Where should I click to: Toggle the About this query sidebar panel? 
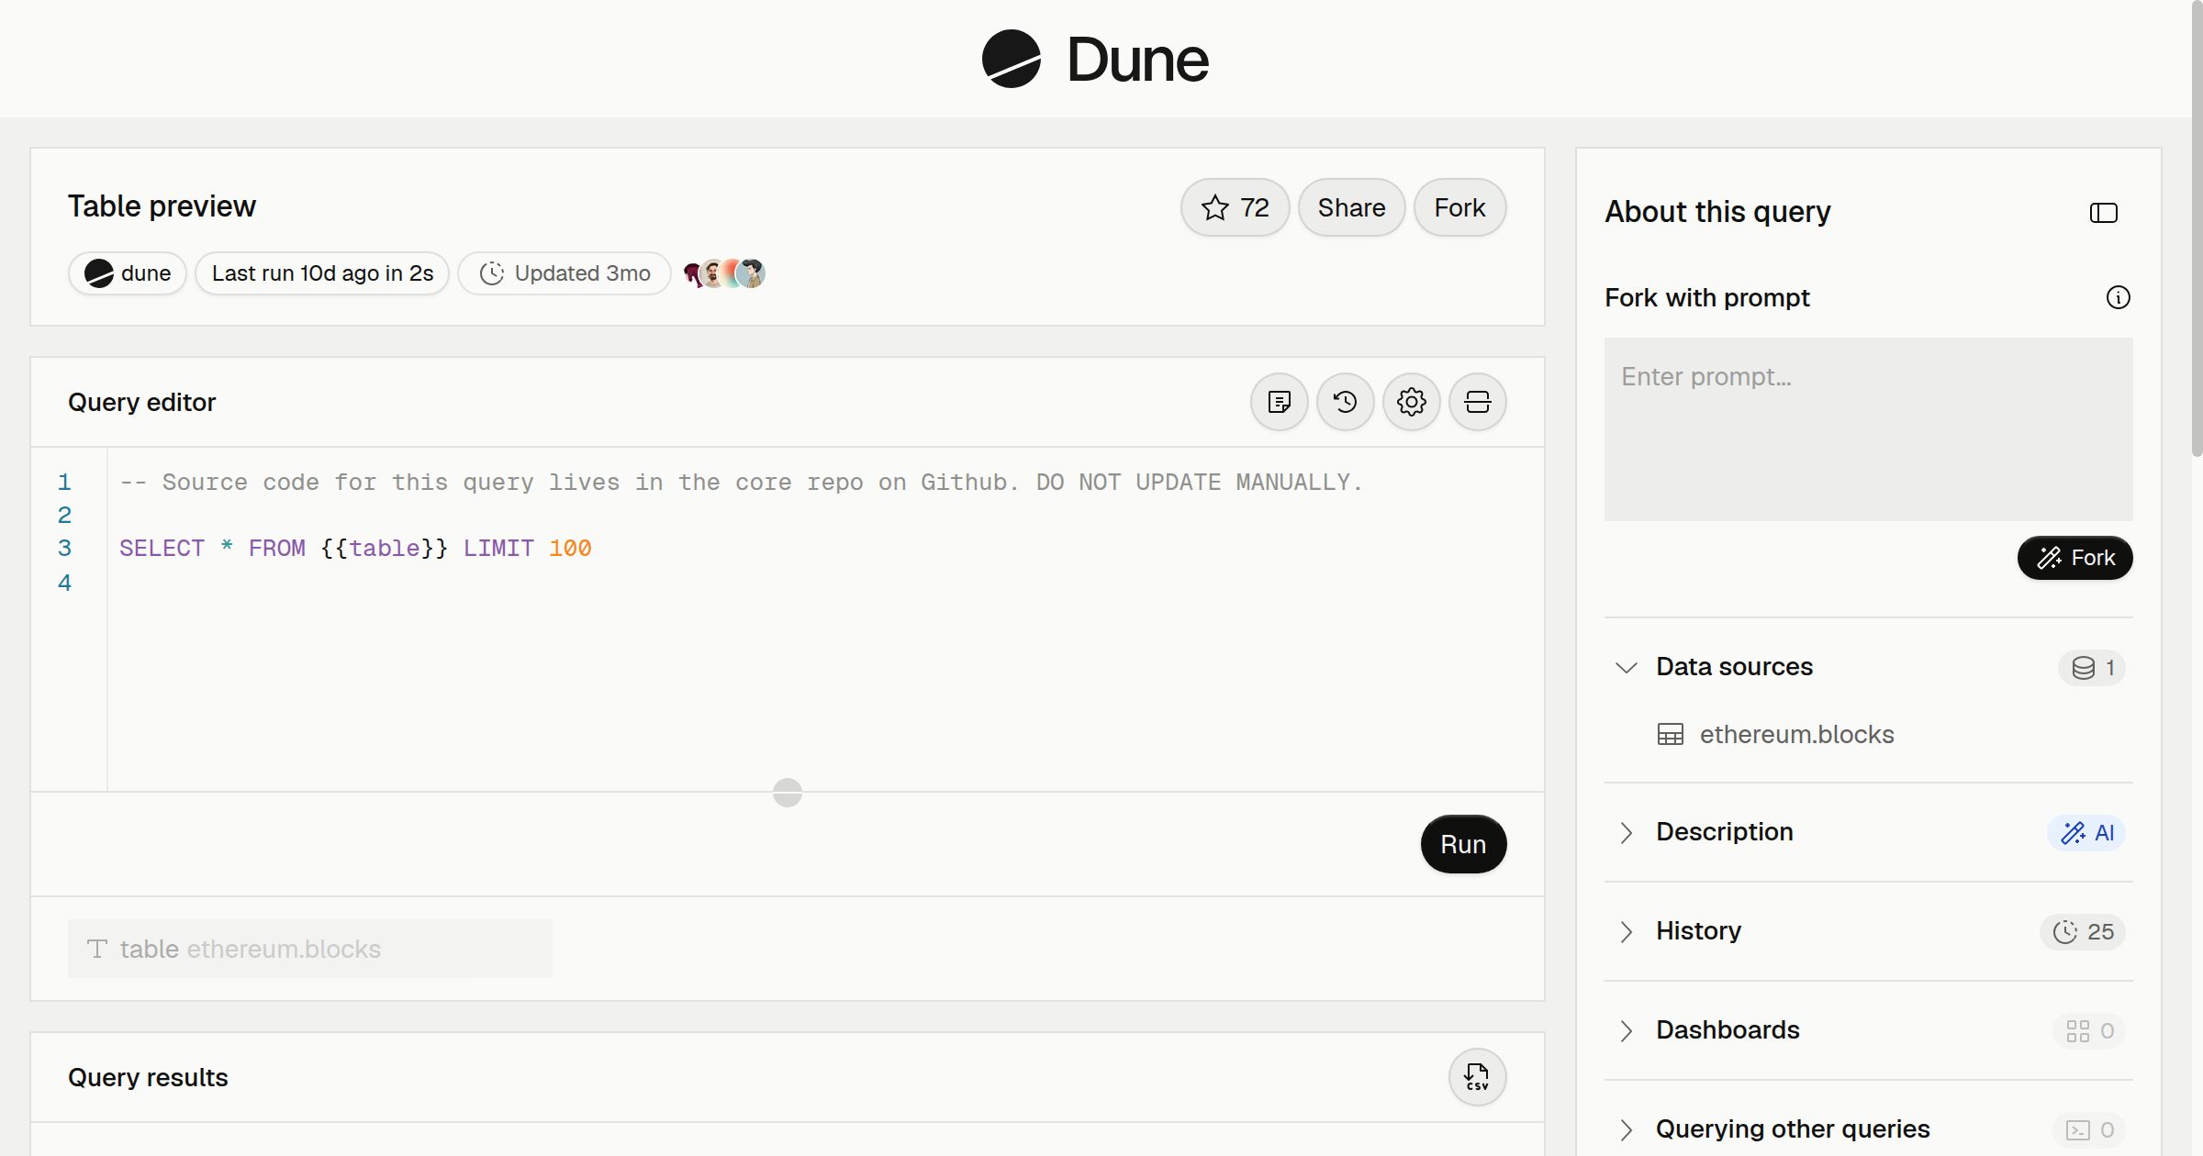2104,213
